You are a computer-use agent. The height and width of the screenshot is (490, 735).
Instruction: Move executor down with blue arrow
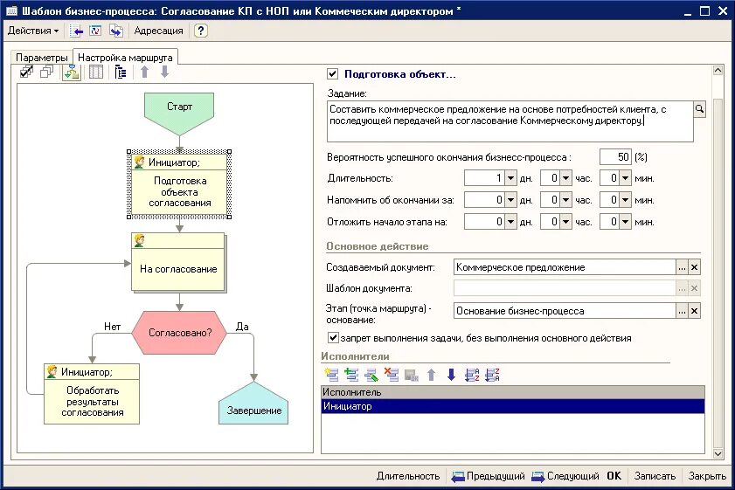click(x=452, y=375)
